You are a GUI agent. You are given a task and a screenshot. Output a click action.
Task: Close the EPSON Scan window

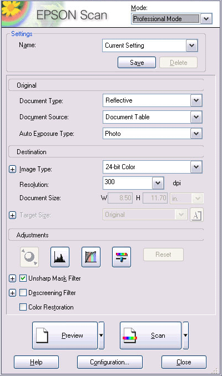(x=184, y=362)
